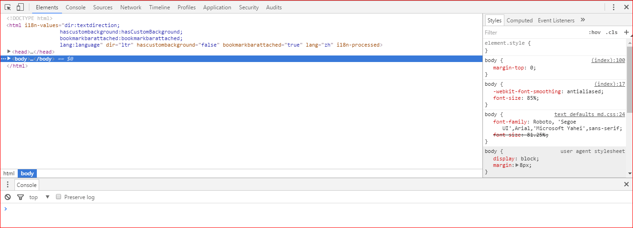
Task: Click the console prompt input line
Action: 317,209
